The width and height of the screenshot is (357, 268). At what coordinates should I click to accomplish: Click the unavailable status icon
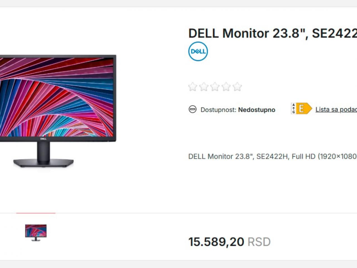[x=192, y=109]
